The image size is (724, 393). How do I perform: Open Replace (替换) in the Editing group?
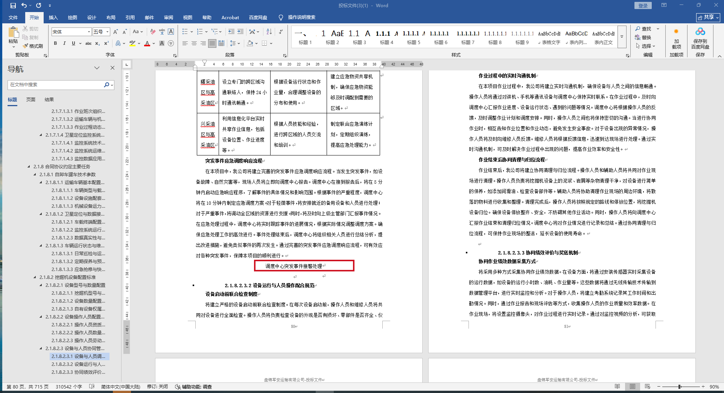pos(643,37)
